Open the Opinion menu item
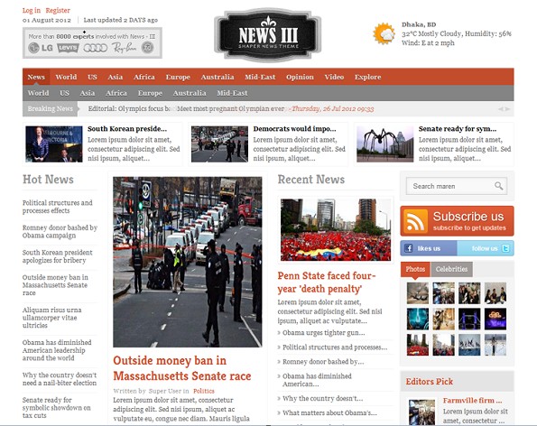This screenshot has height=426, width=537. coord(300,77)
